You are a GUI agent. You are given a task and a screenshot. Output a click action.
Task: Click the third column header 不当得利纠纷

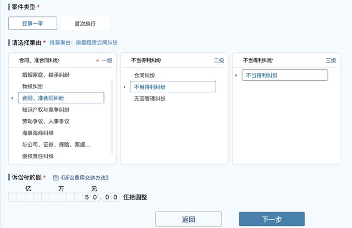point(258,60)
